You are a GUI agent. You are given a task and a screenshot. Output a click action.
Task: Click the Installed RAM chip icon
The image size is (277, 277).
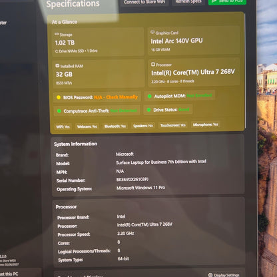click(x=57, y=66)
